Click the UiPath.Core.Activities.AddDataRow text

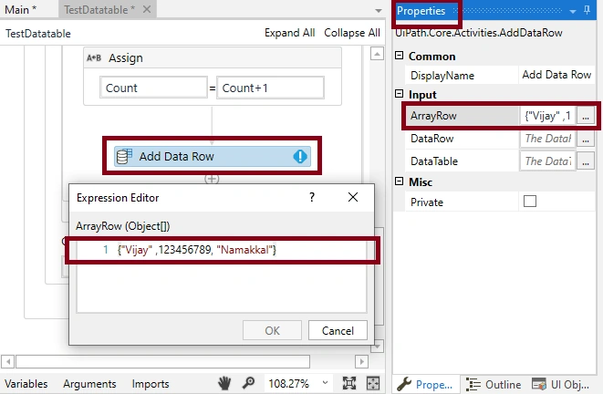(479, 33)
